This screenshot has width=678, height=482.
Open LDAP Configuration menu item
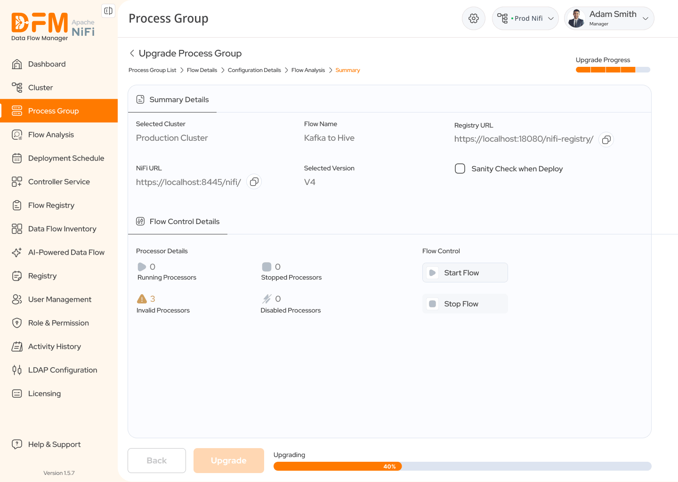coord(59,370)
